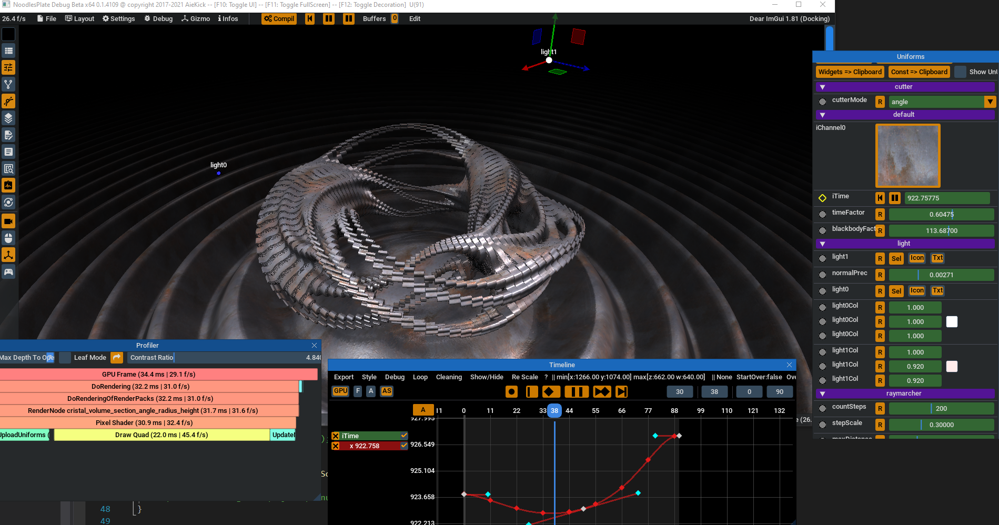Reset iTime with the rewind icon in Uniforms
The height and width of the screenshot is (525, 999).
880,198
